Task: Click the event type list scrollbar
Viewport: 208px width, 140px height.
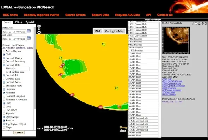Action: 35,68
